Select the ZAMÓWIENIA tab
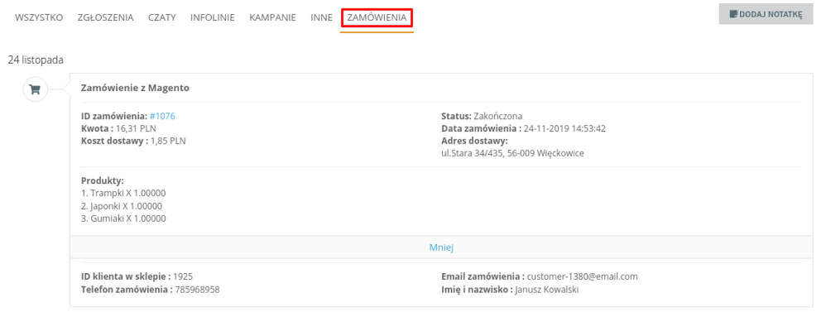The height and width of the screenshot is (312, 831). tap(377, 17)
